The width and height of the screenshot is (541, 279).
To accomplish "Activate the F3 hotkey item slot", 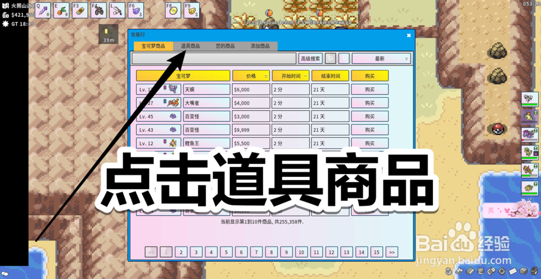I will point(80,10).
